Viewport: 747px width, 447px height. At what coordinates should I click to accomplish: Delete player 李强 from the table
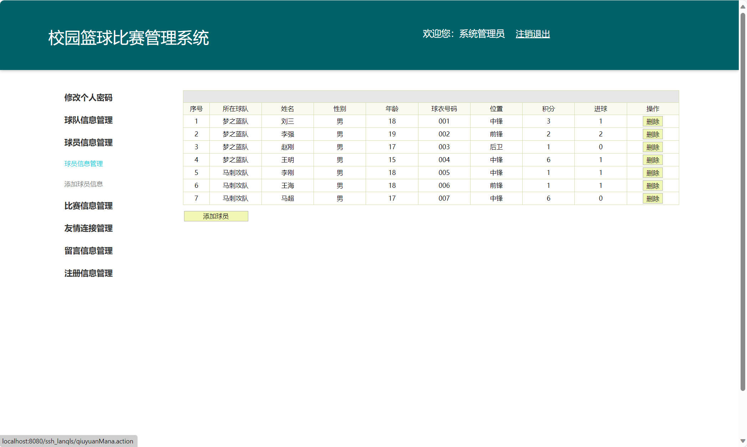[x=652, y=134]
